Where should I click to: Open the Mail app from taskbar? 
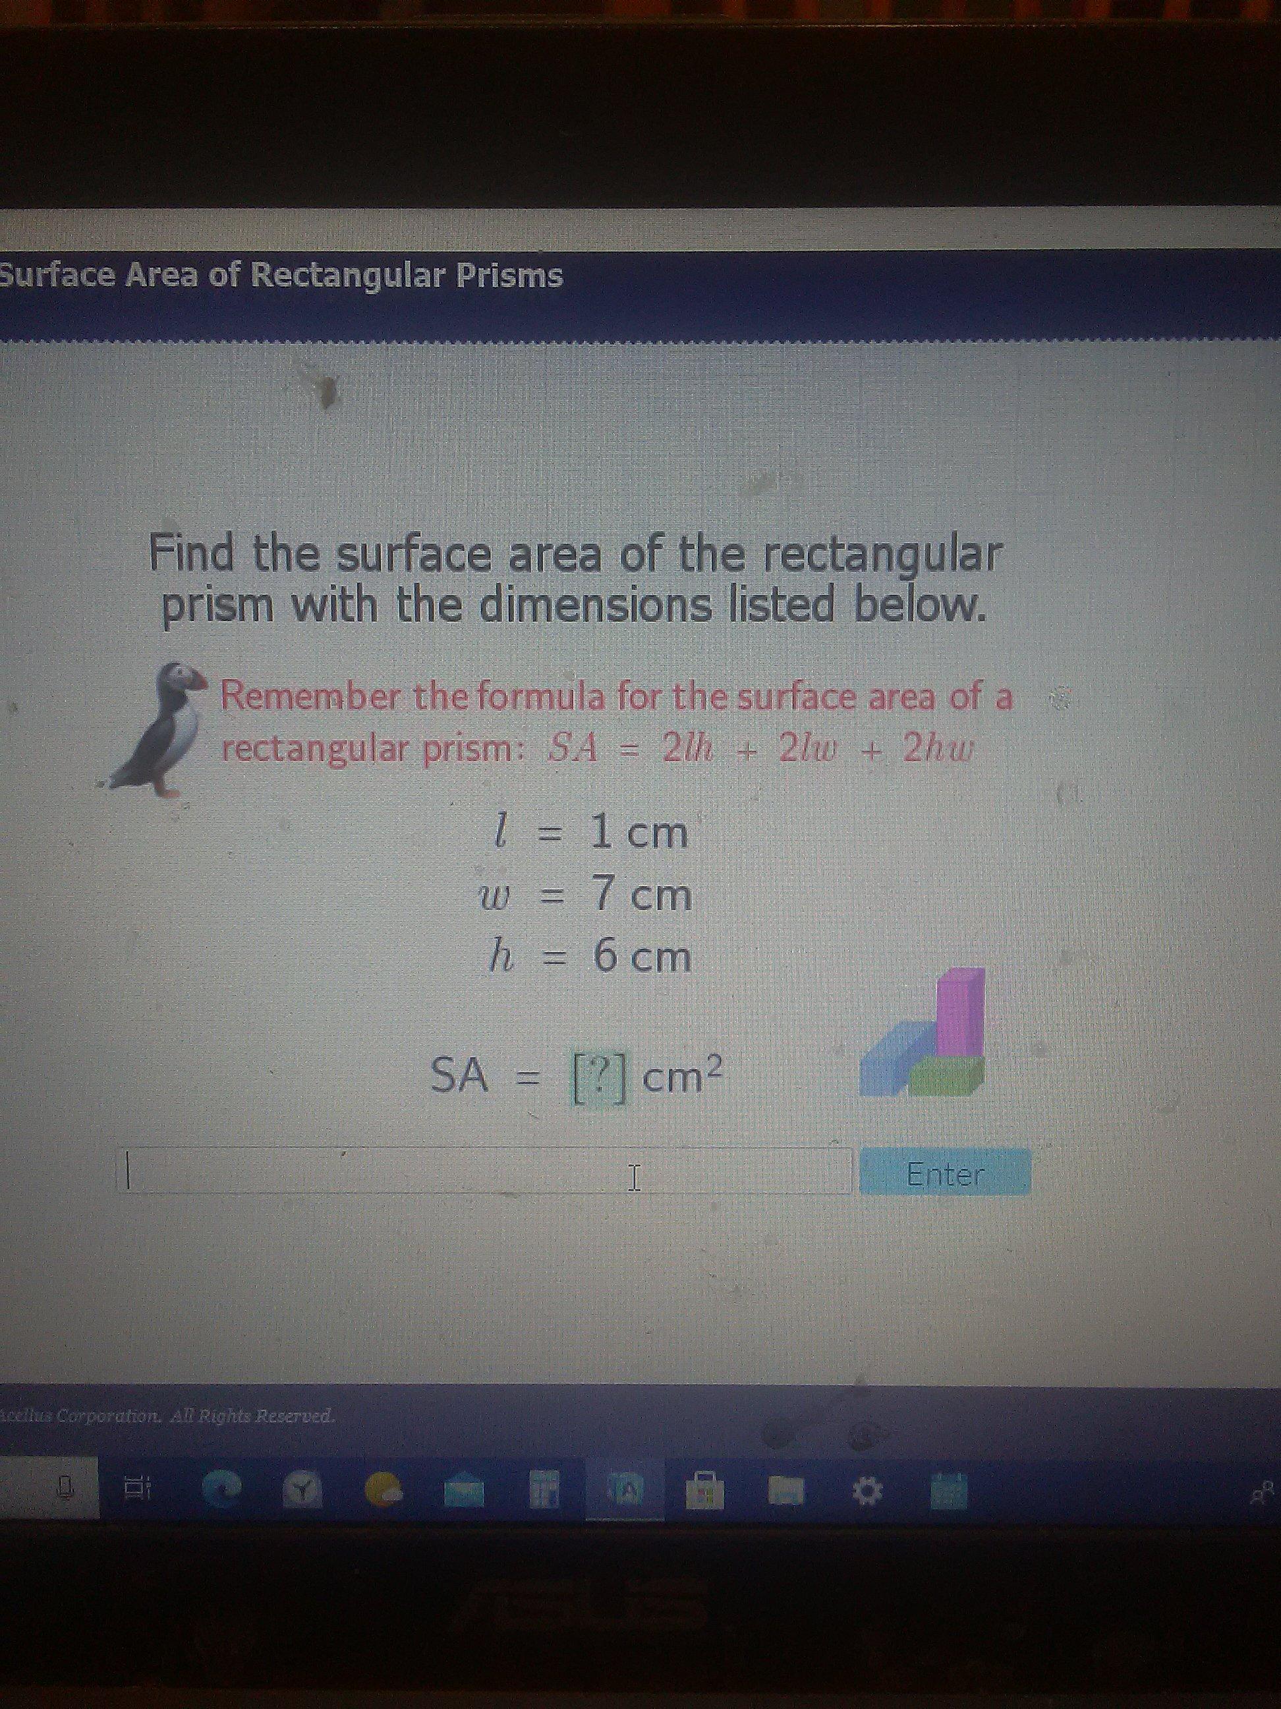[464, 1491]
